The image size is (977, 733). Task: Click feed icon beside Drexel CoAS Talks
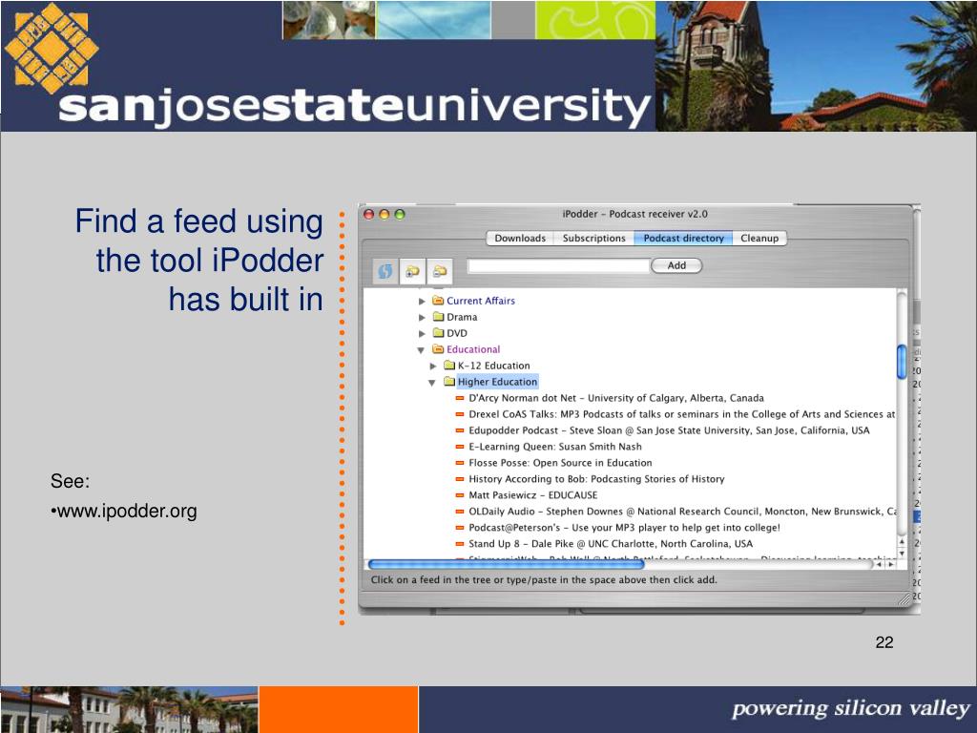pyautogui.click(x=460, y=414)
